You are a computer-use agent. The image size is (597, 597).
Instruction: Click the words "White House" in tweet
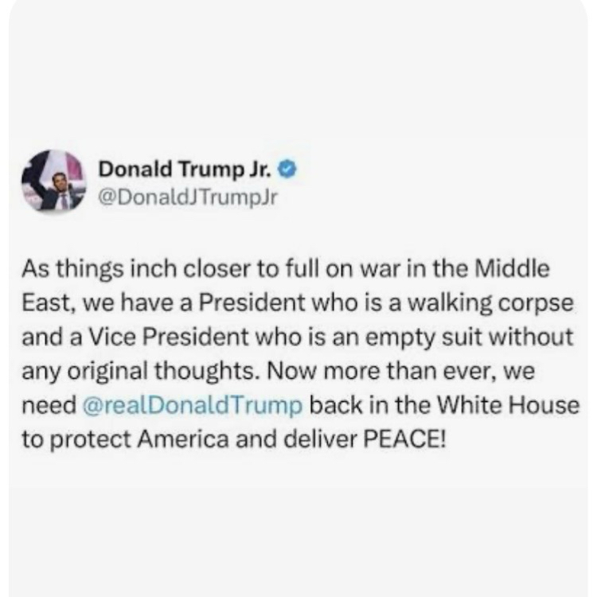pyautogui.click(x=509, y=404)
